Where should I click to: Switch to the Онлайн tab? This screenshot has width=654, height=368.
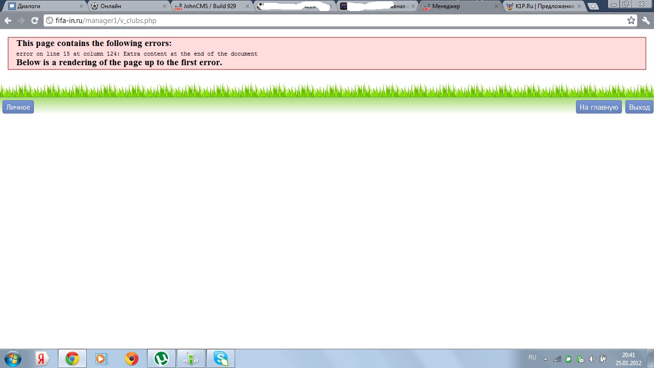(x=130, y=6)
